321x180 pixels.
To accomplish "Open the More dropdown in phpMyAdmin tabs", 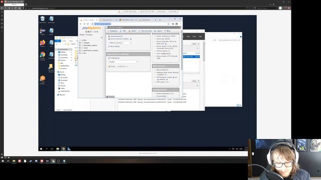I will tap(168, 31).
